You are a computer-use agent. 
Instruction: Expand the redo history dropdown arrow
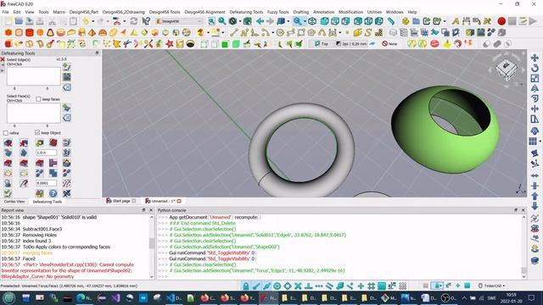108,21
